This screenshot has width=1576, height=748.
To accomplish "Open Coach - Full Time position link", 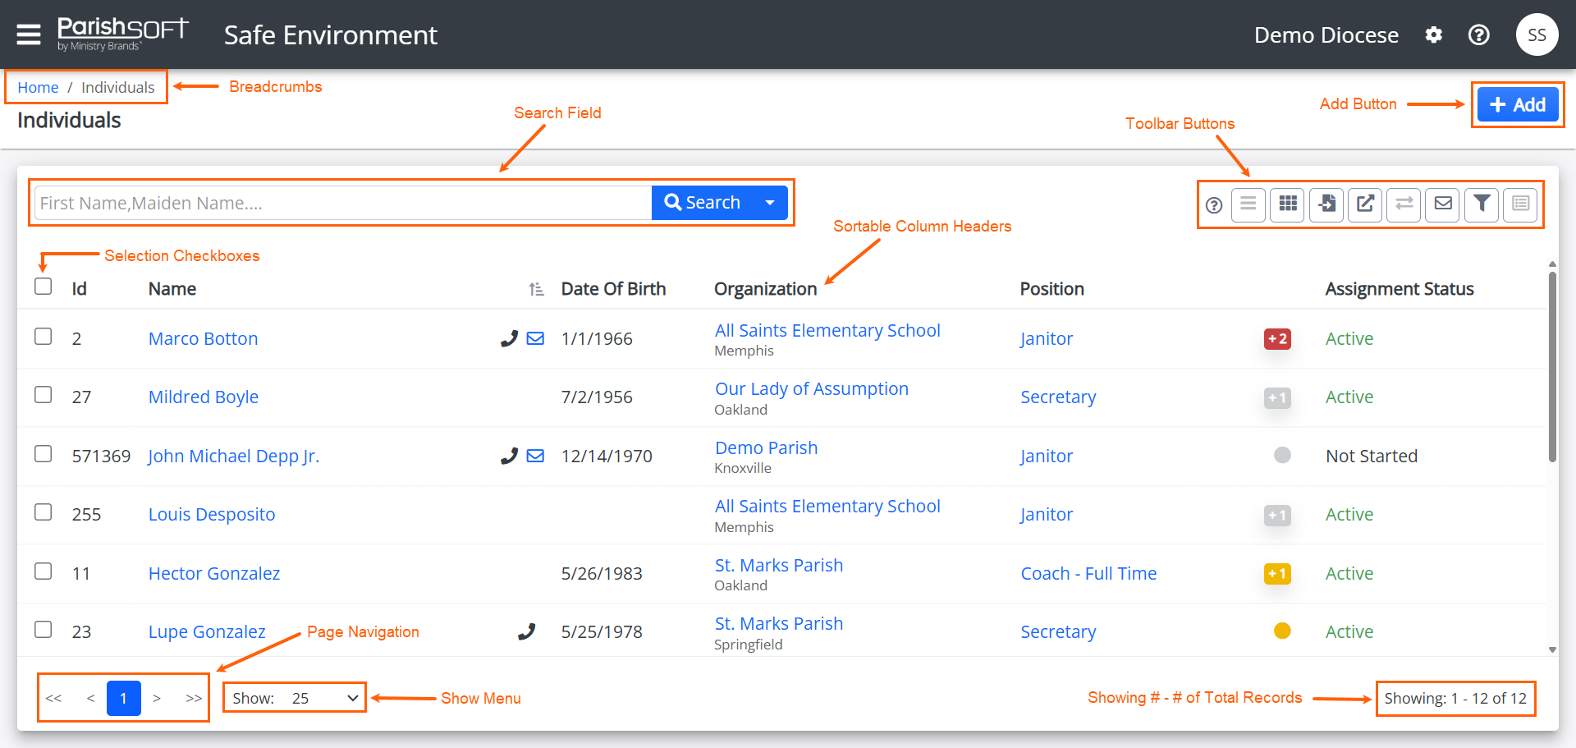I will pyautogui.click(x=1088, y=573).
